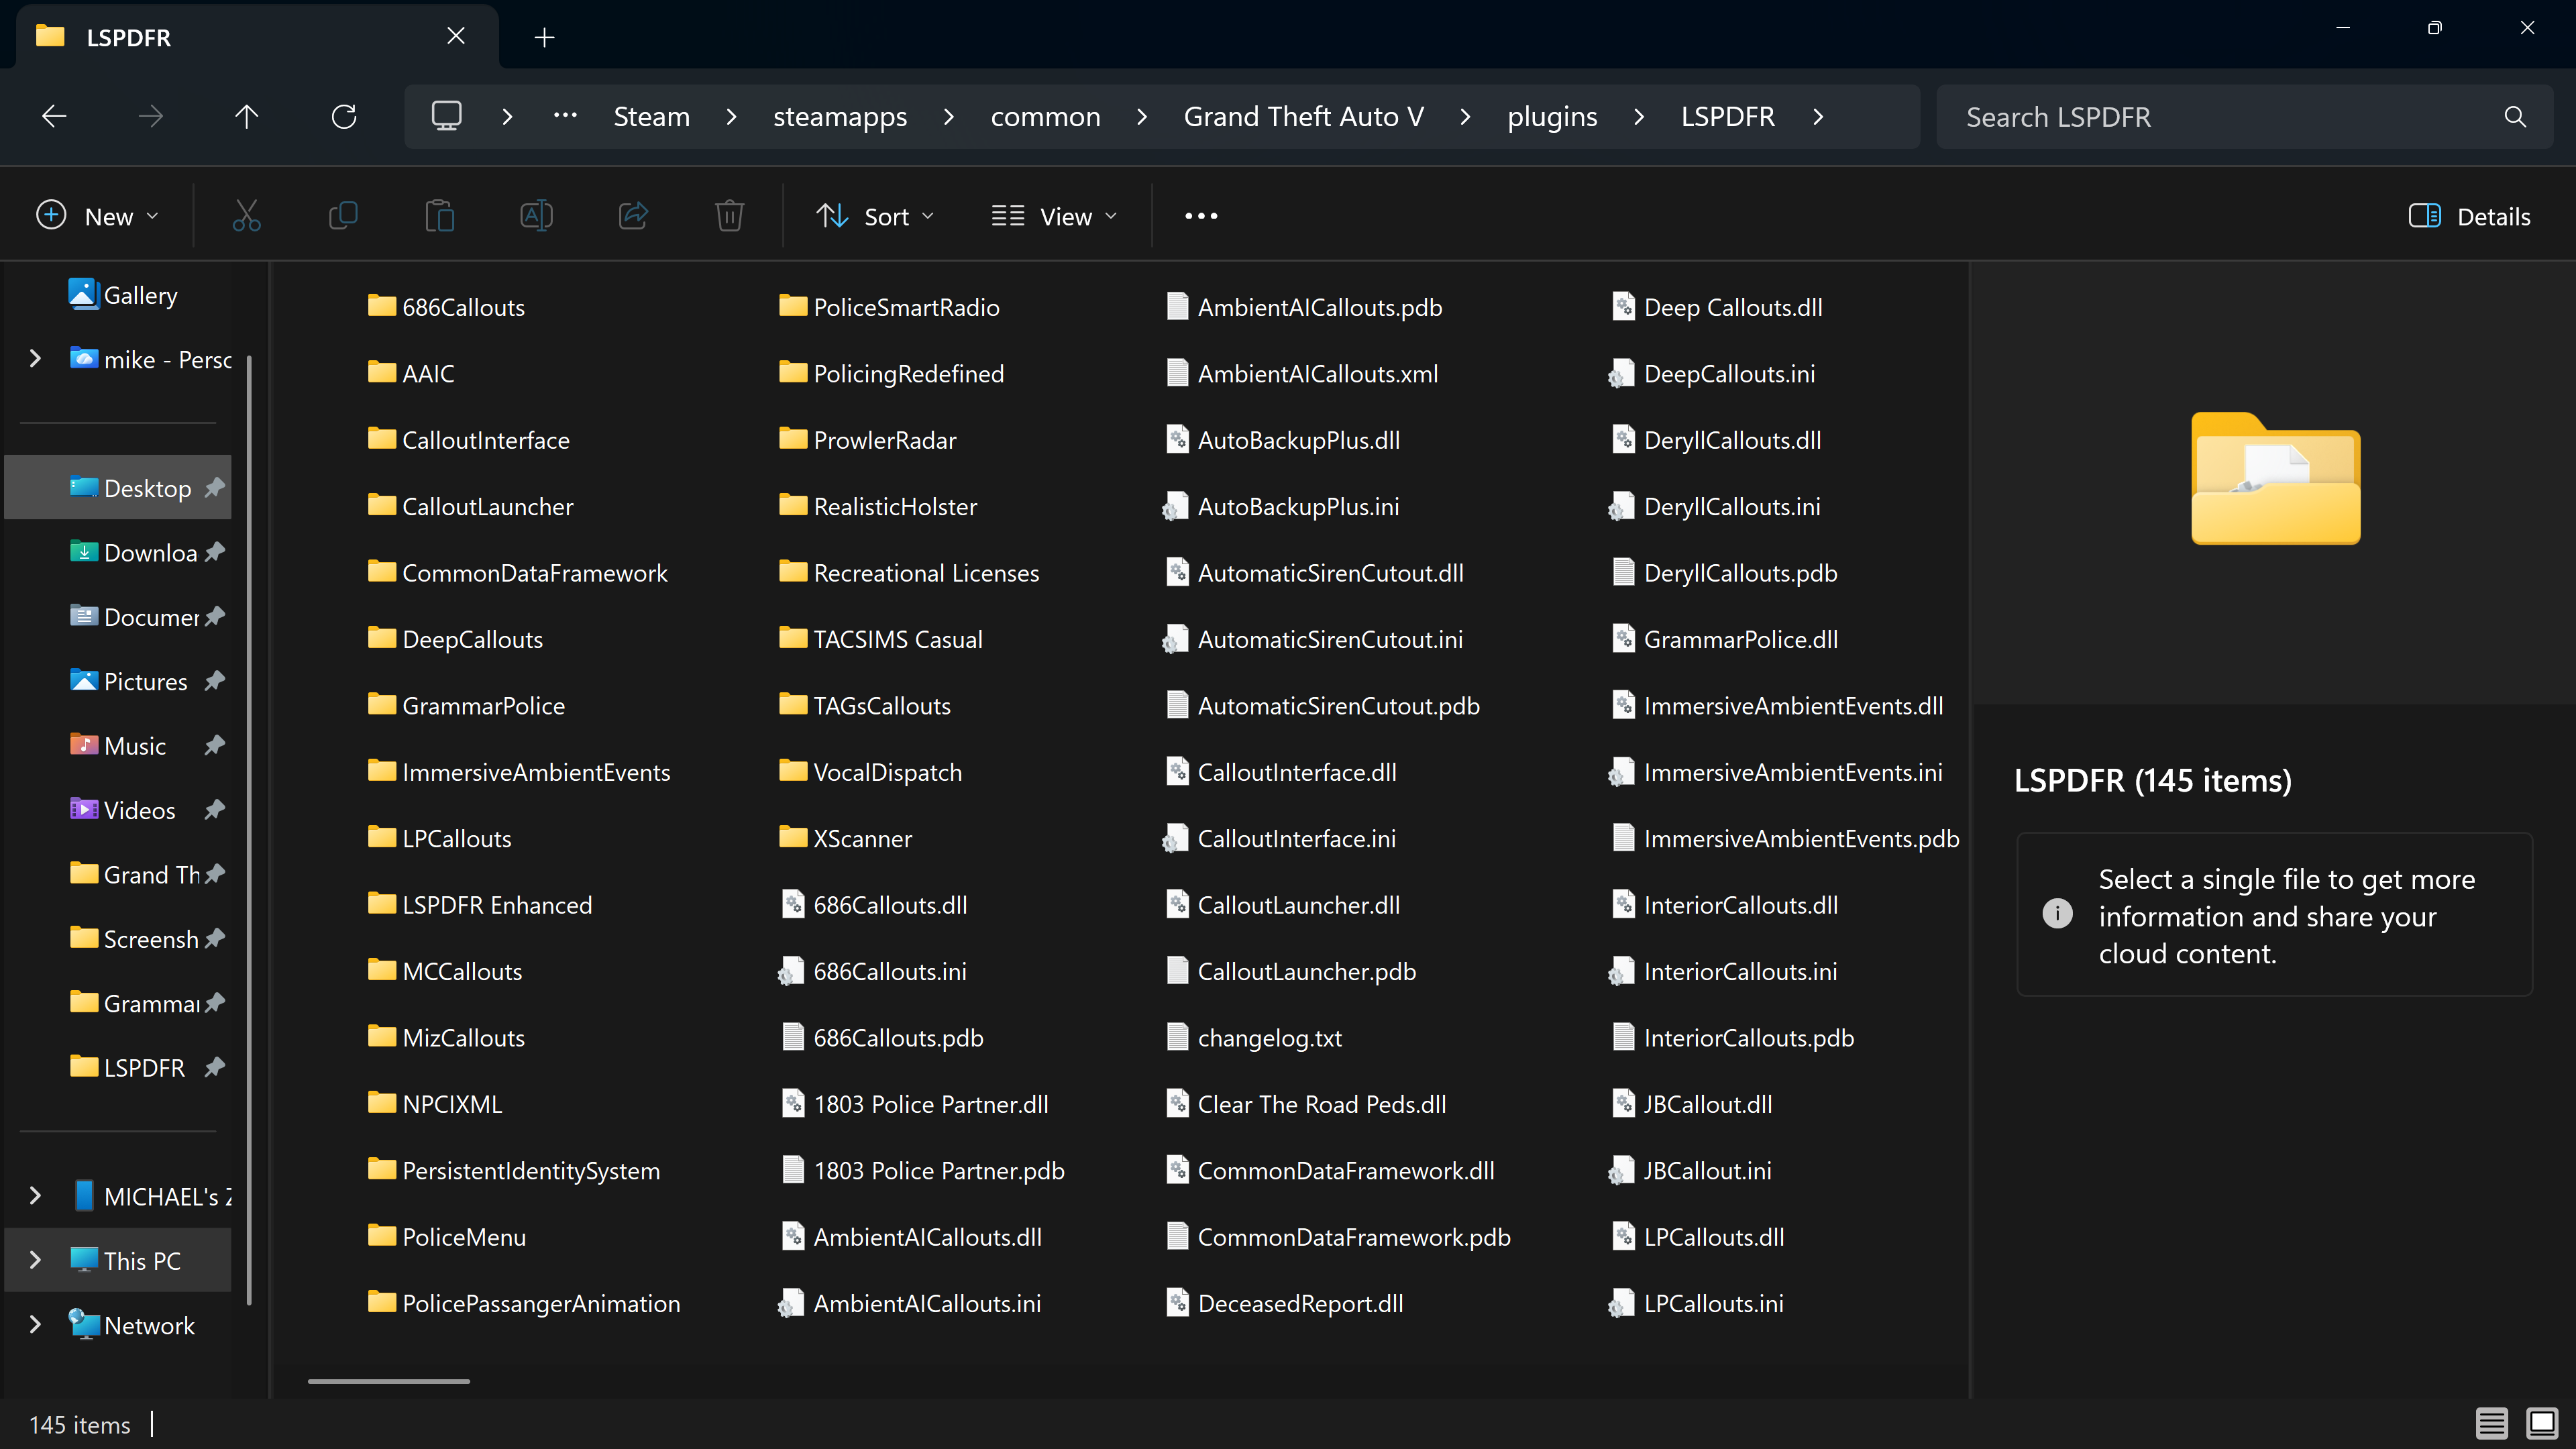Open the Sort dropdown menu

point(875,216)
